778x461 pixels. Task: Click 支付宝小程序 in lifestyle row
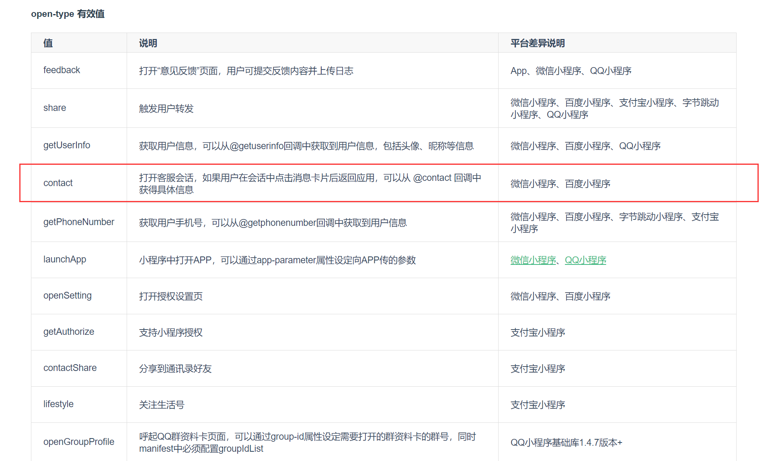click(x=538, y=405)
